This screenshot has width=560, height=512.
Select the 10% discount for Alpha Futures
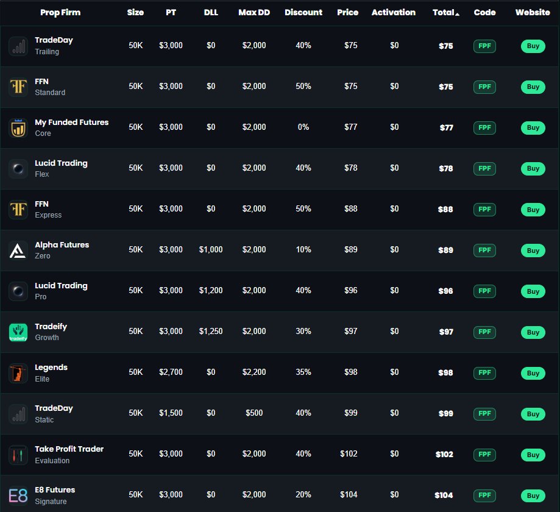pos(303,250)
